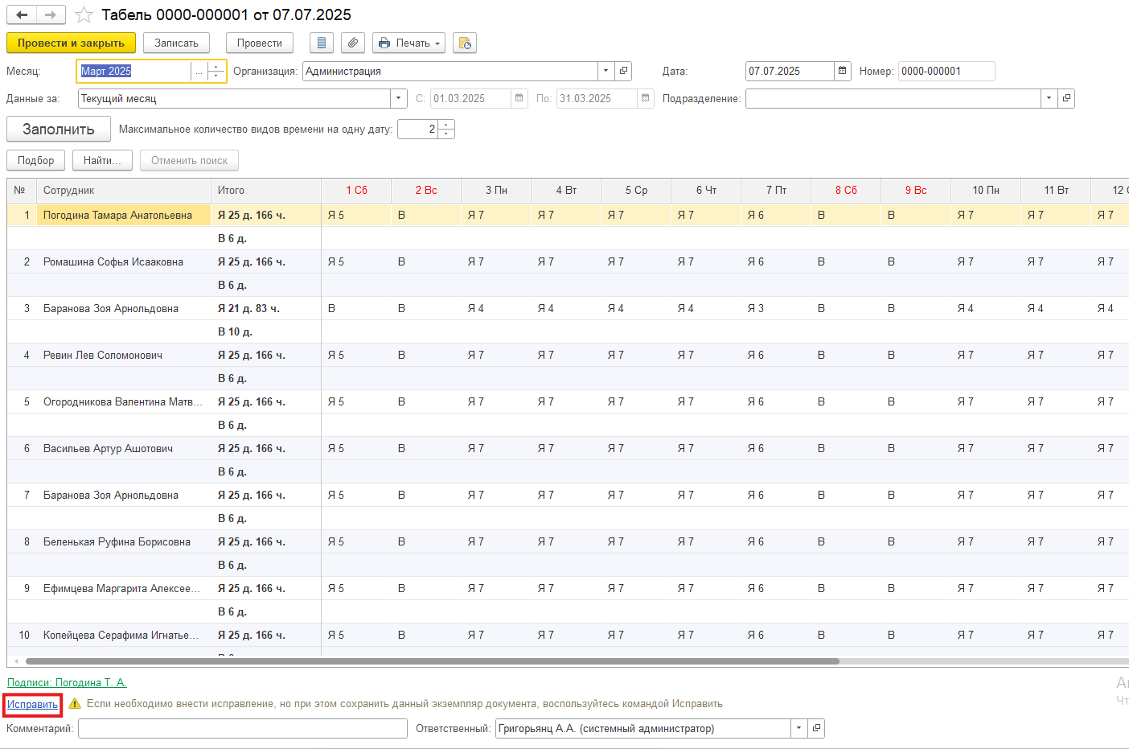1129x749 pixels.
Task: Expand the Данные за dropdown list
Action: coord(399,98)
